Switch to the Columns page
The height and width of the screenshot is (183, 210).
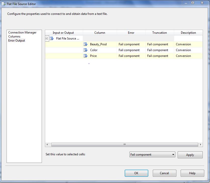coord(14,36)
